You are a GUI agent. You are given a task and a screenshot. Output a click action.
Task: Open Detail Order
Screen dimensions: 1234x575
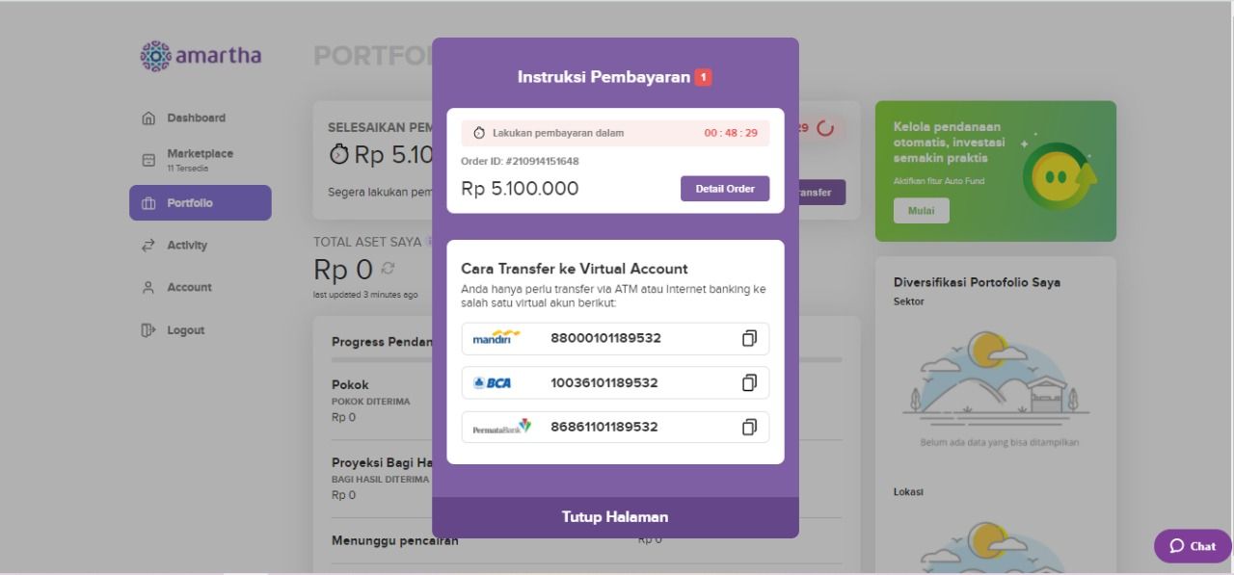click(x=725, y=189)
